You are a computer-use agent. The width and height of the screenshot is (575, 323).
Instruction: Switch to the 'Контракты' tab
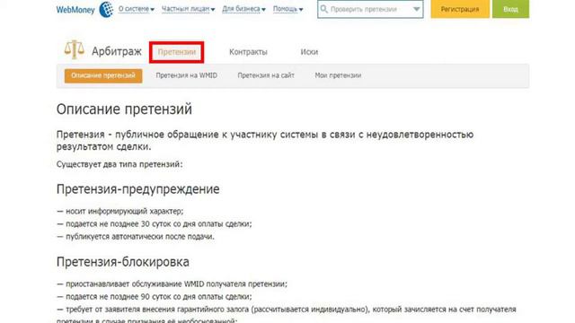click(248, 52)
